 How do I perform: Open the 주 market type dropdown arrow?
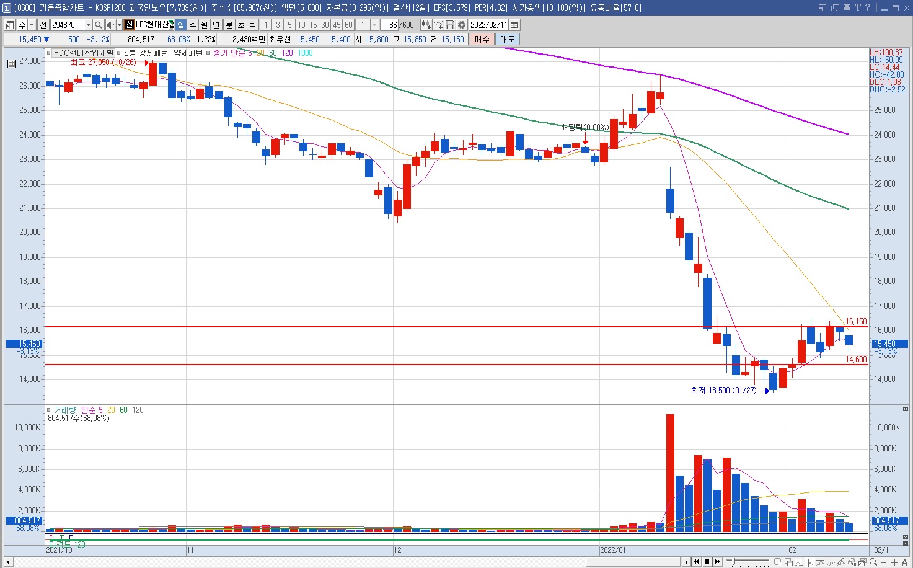click(32, 25)
